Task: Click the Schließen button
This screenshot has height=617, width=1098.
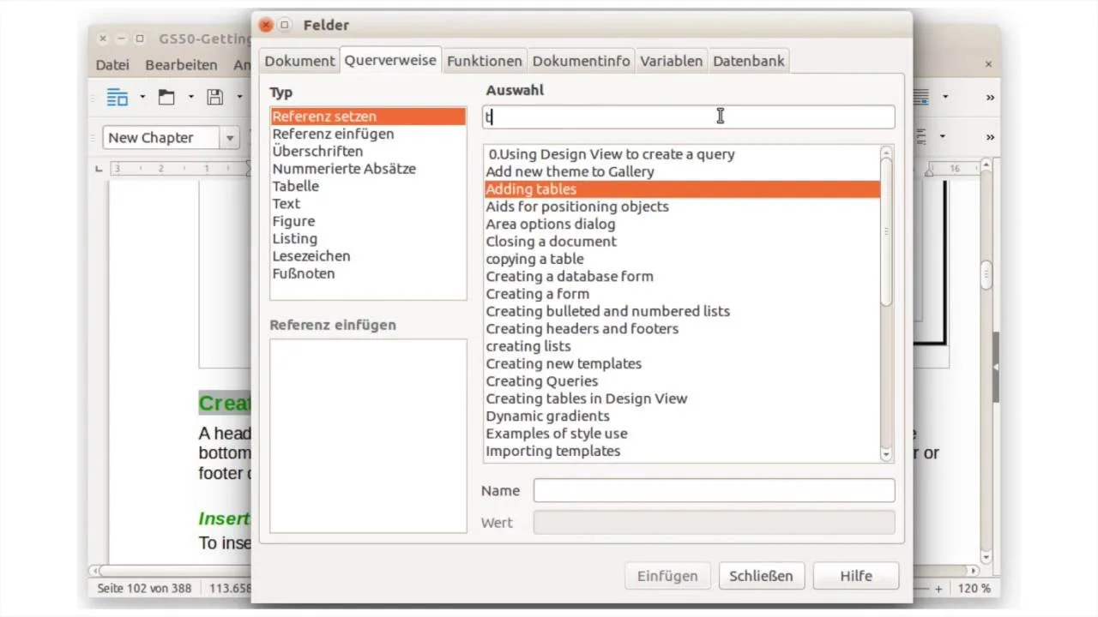Action: 762,576
